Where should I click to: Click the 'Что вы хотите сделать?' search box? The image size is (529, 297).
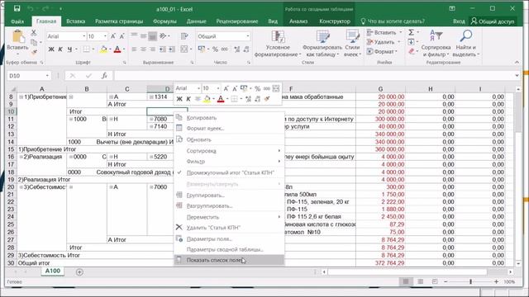coord(393,21)
